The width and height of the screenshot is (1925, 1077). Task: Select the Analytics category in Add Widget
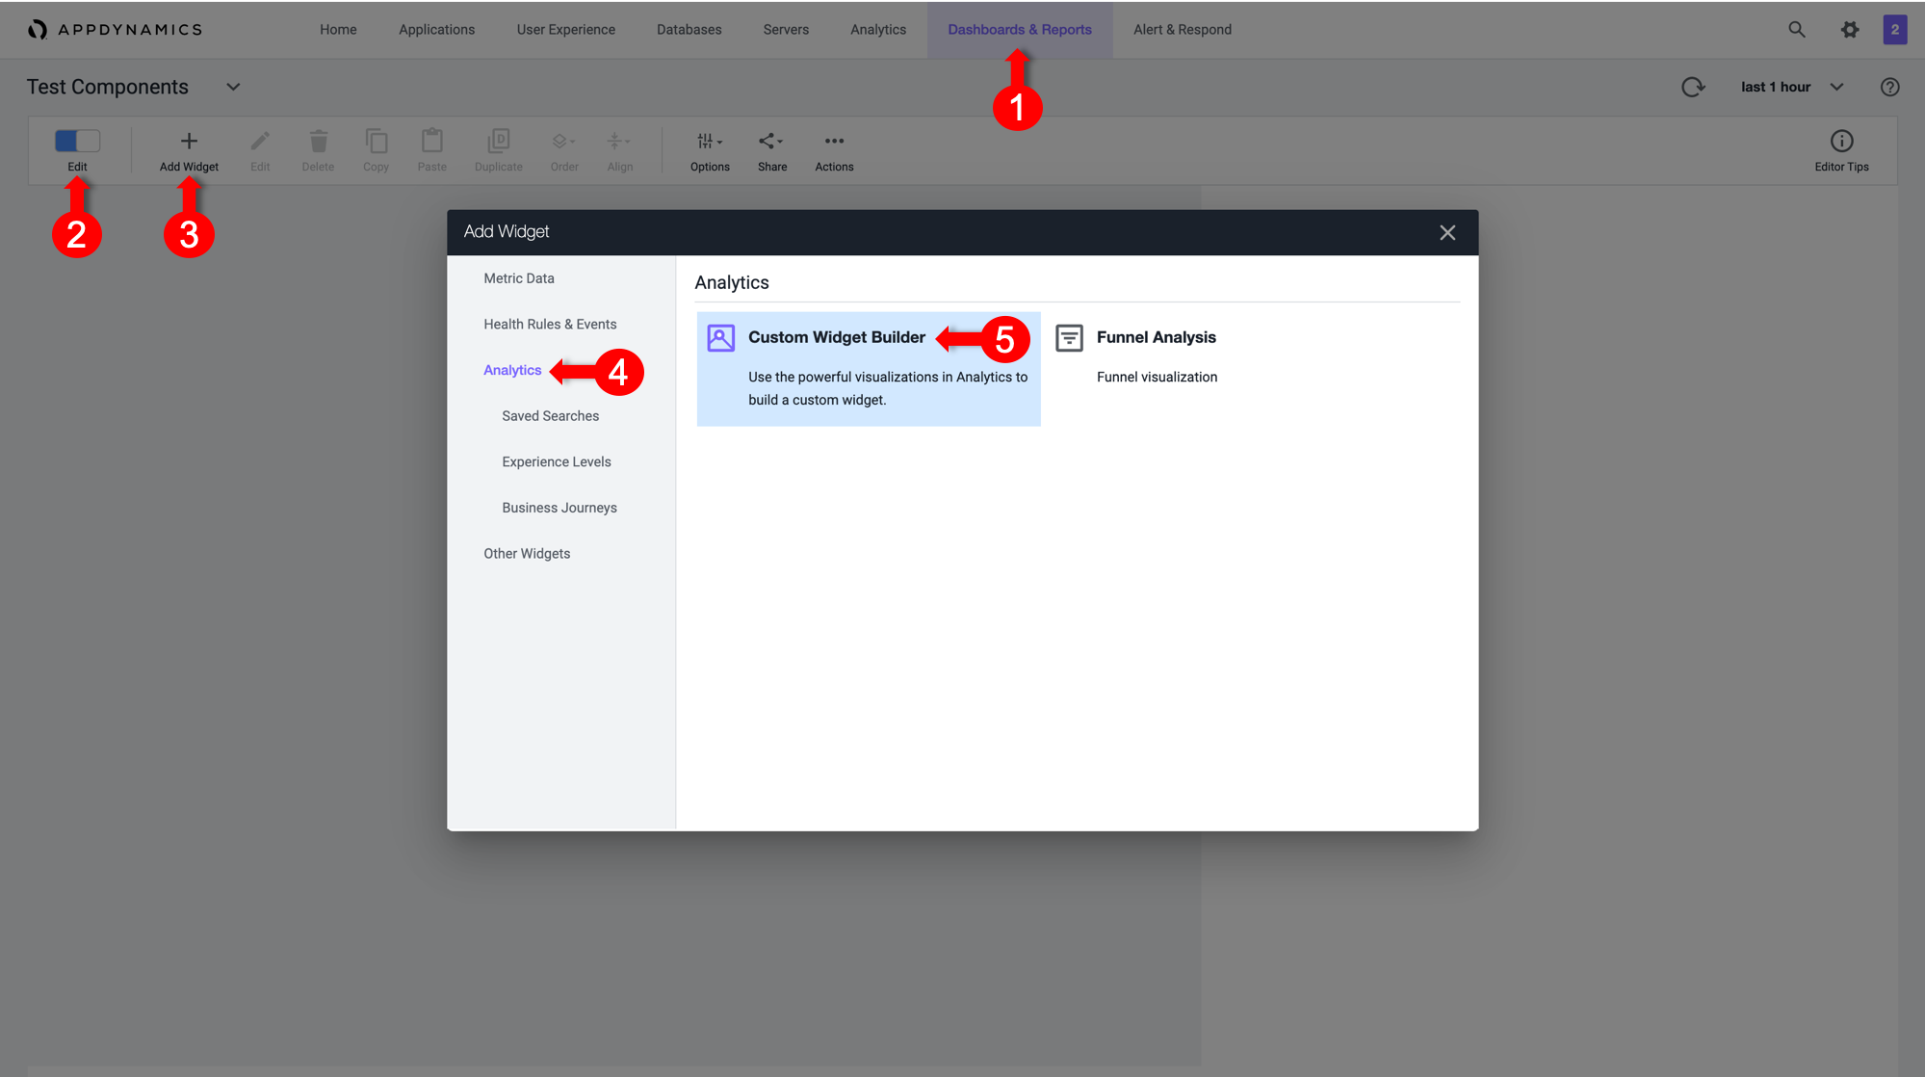512,371
